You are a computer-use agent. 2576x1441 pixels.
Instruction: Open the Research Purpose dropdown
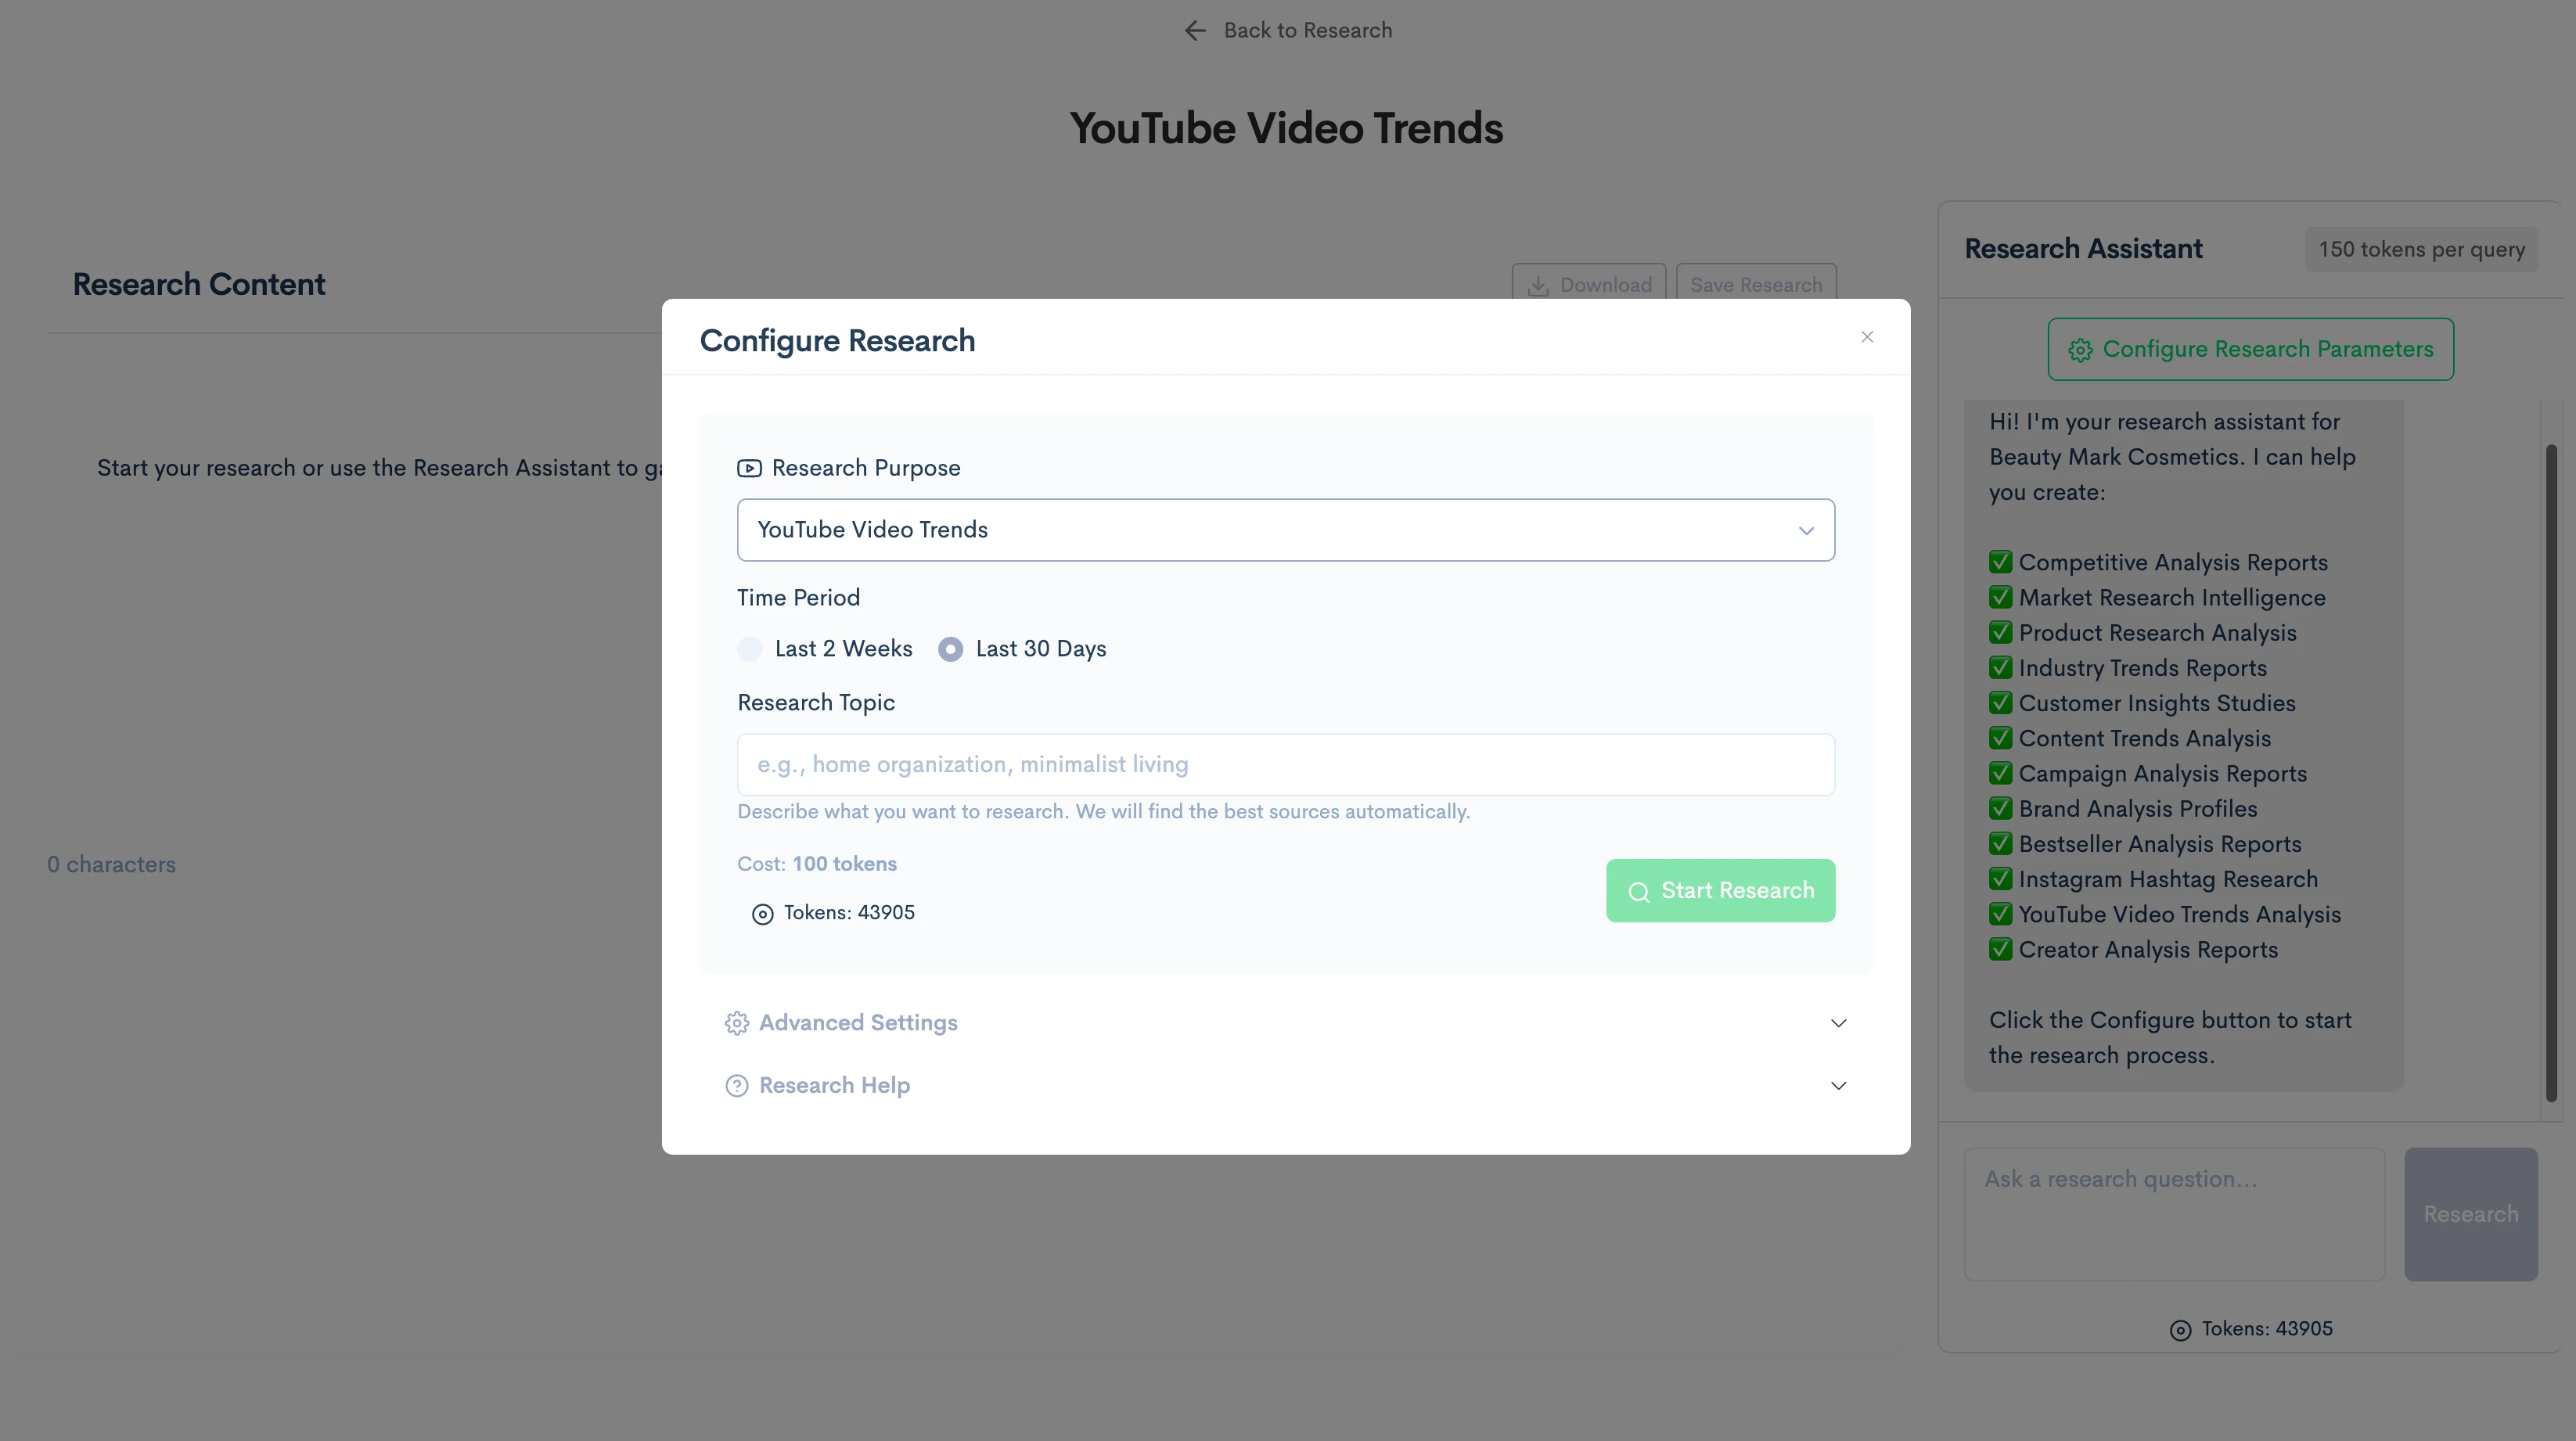click(1285, 530)
